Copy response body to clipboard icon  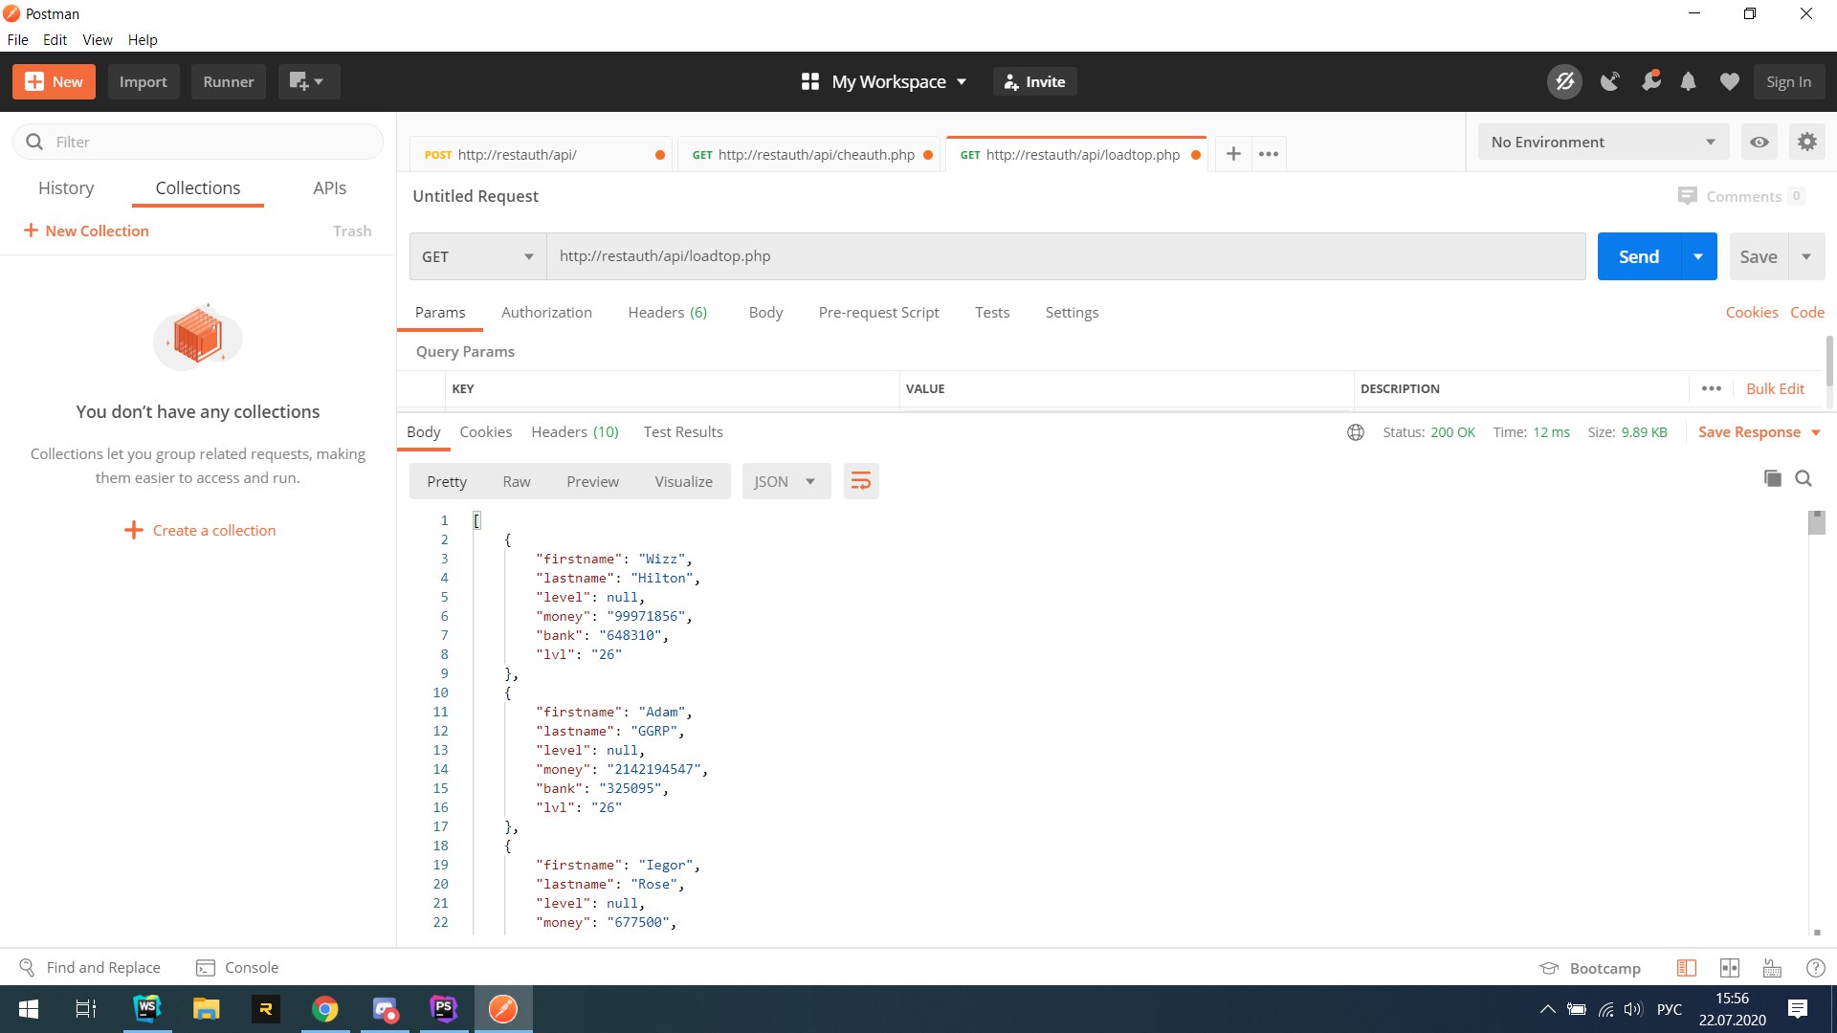1772,478
